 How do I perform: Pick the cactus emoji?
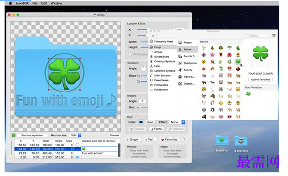(238, 48)
